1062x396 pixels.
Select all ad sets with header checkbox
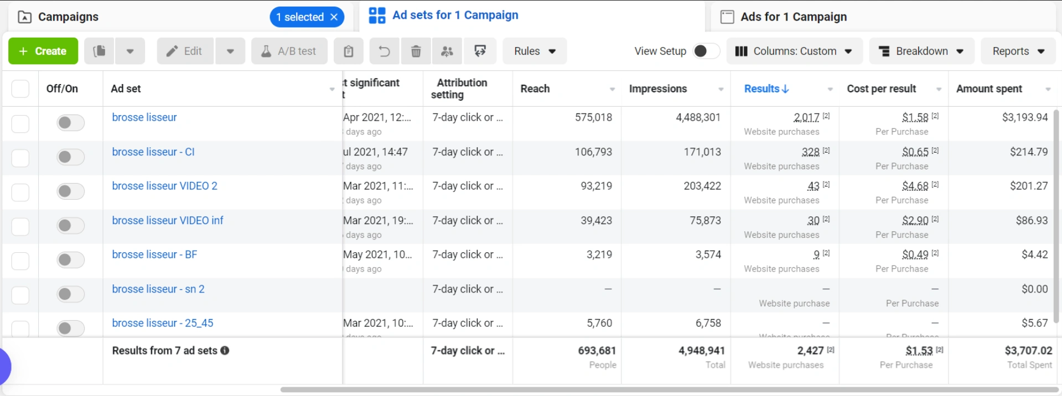(20, 88)
